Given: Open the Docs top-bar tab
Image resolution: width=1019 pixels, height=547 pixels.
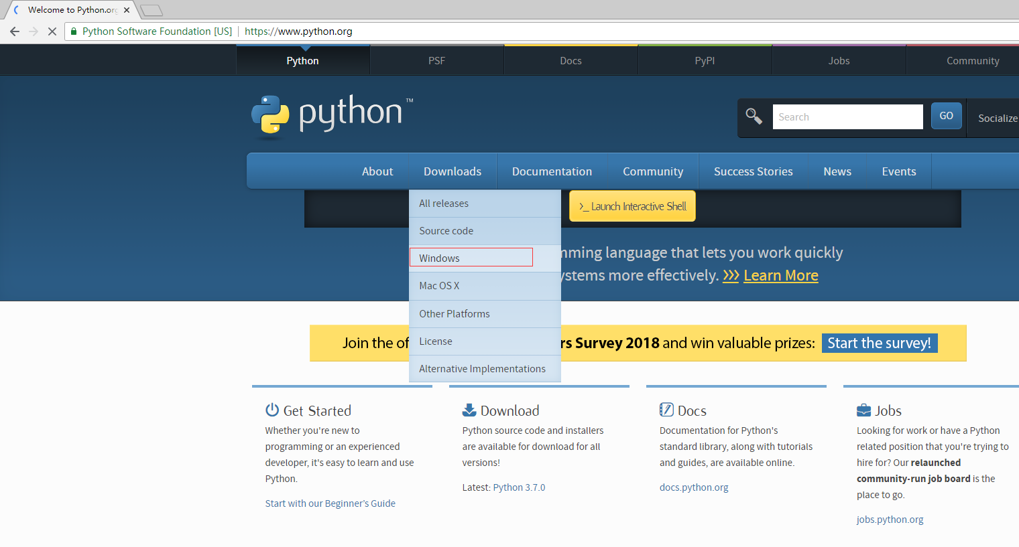Looking at the screenshot, I should 571,60.
